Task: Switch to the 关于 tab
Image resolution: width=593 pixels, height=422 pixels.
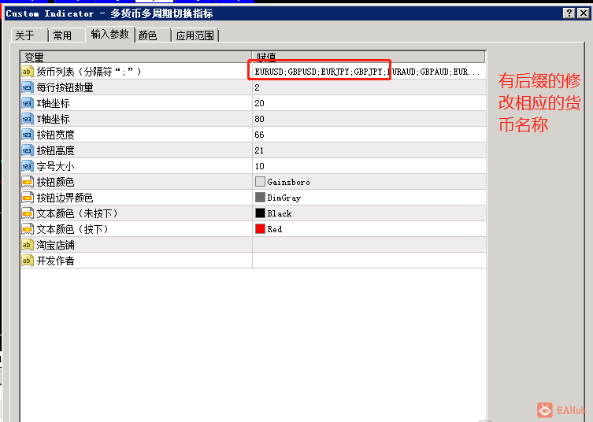Action: 29,35
